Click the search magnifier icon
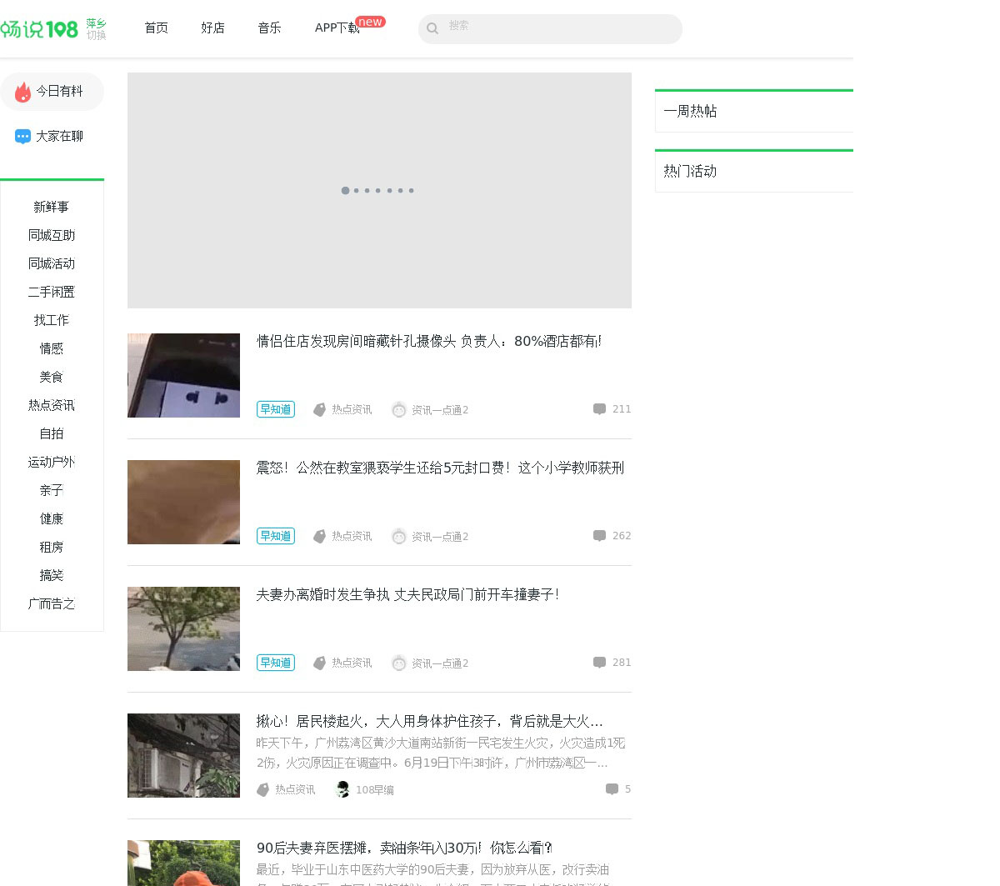1000x886 pixels. tap(432, 29)
